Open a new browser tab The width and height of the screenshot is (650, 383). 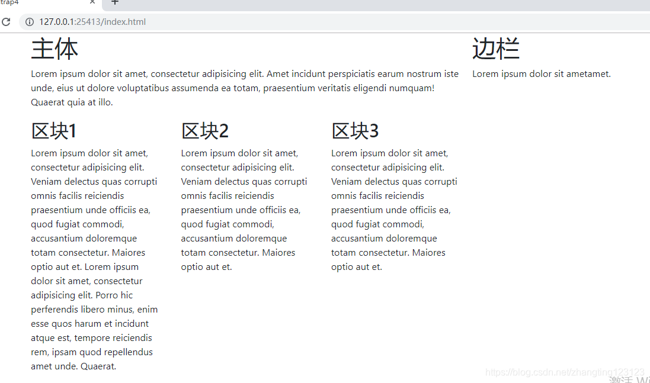tap(115, 2)
